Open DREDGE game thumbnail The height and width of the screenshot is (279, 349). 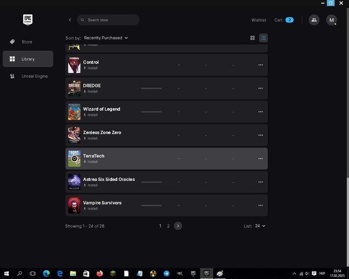tap(74, 88)
